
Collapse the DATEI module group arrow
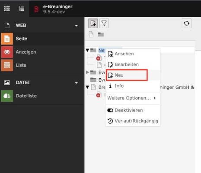pos(77,83)
